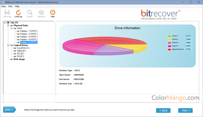Open the Help question mark icon
The image size is (203, 117).
pyautogui.click(x=52, y=13)
